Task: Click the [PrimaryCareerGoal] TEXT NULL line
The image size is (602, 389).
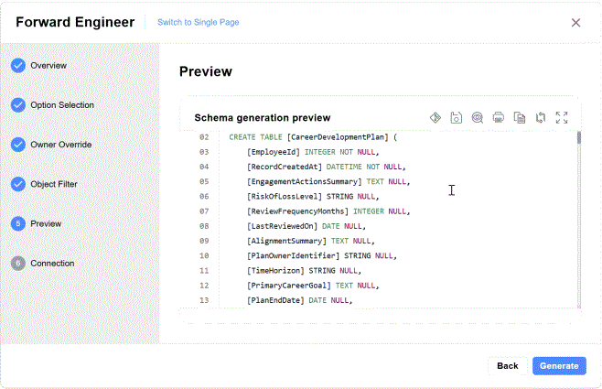Action: [x=313, y=286]
